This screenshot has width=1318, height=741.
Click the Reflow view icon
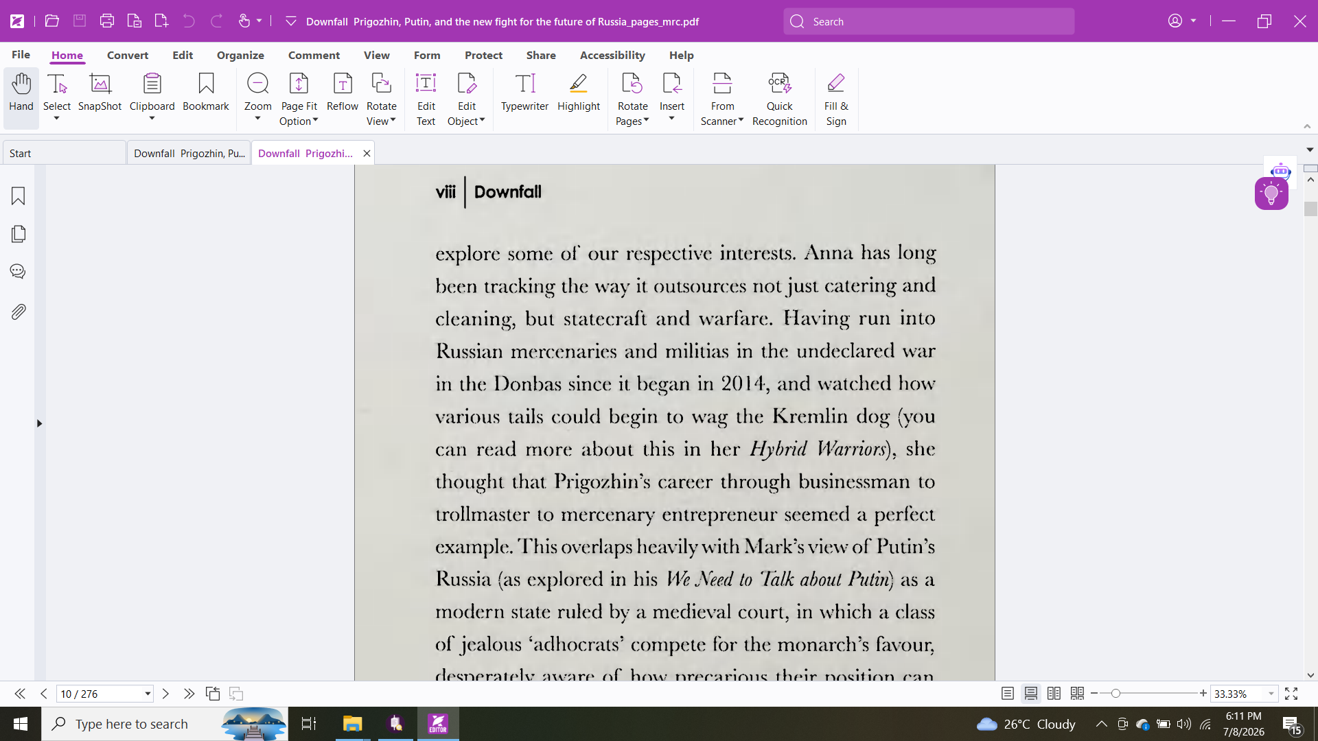click(x=342, y=93)
